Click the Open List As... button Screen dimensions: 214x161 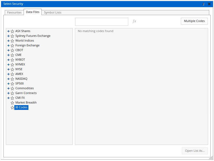pos(195,151)
